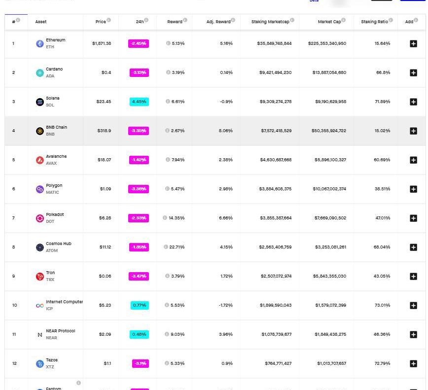
Task: Open the NEAR Protocol asset page
Action: [x=60, y=331]
